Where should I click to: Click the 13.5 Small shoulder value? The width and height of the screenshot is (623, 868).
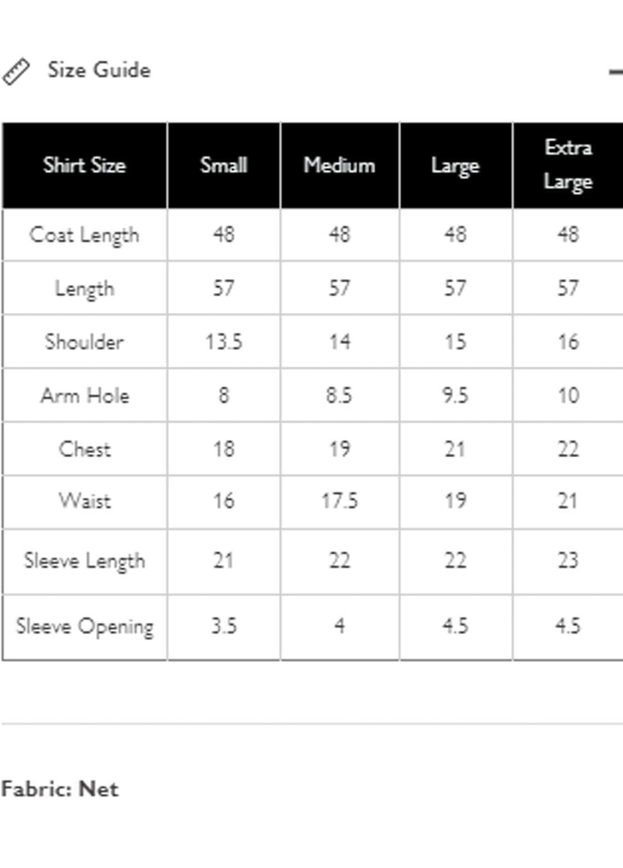224,342
